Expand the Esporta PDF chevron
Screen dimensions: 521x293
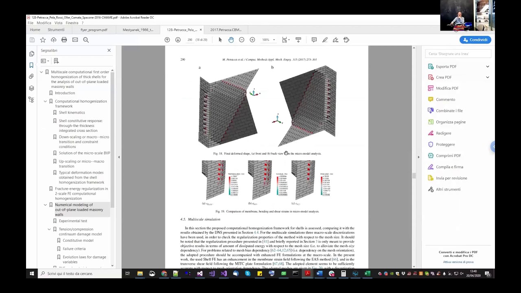(x=487, y=67)
